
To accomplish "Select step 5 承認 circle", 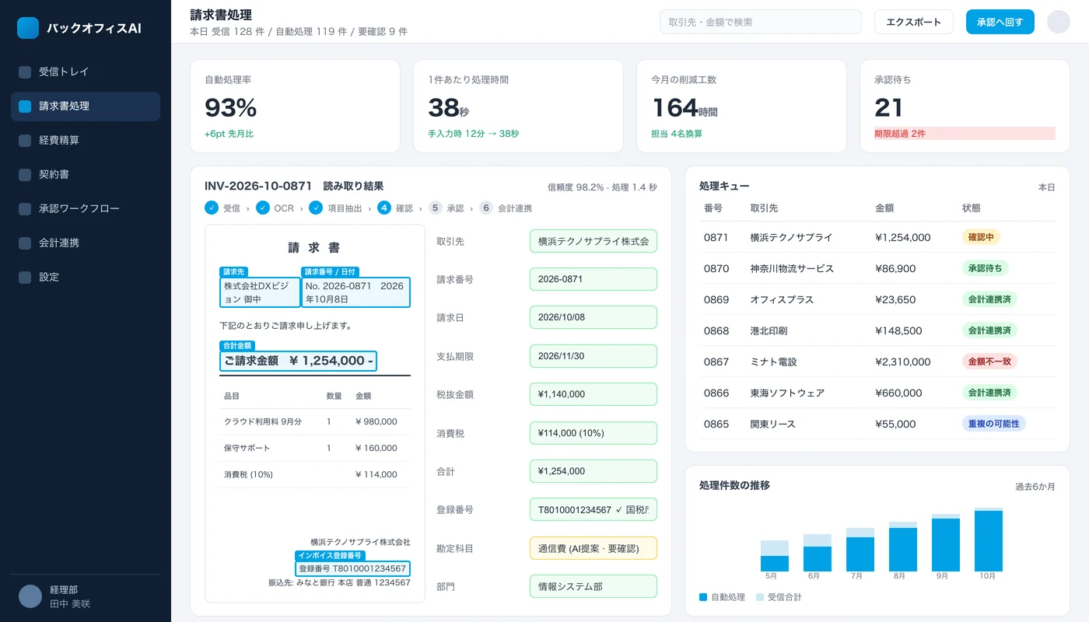I will [436, 208].
